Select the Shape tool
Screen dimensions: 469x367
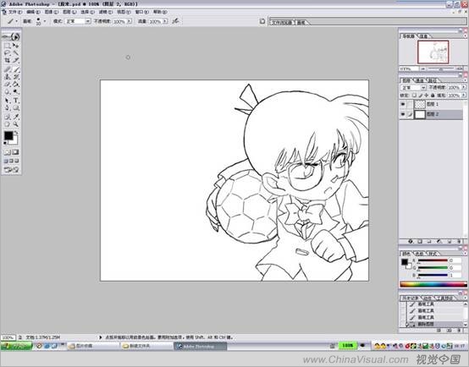pyautogui.click(x=15, y=108)
